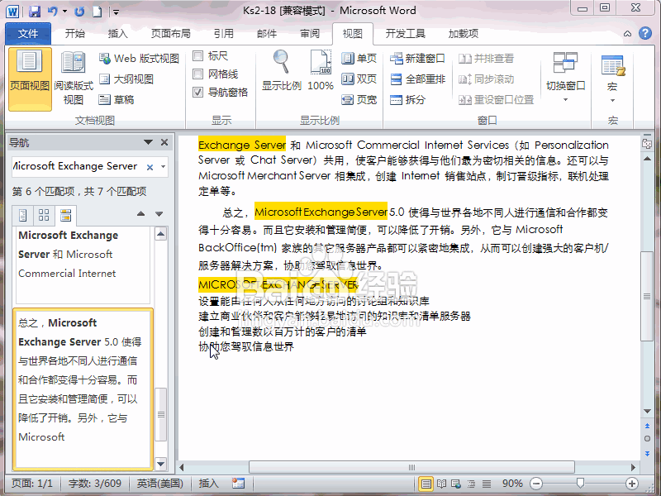Click 字数: 3/609 word count in status bar

[x=95, y=484]
